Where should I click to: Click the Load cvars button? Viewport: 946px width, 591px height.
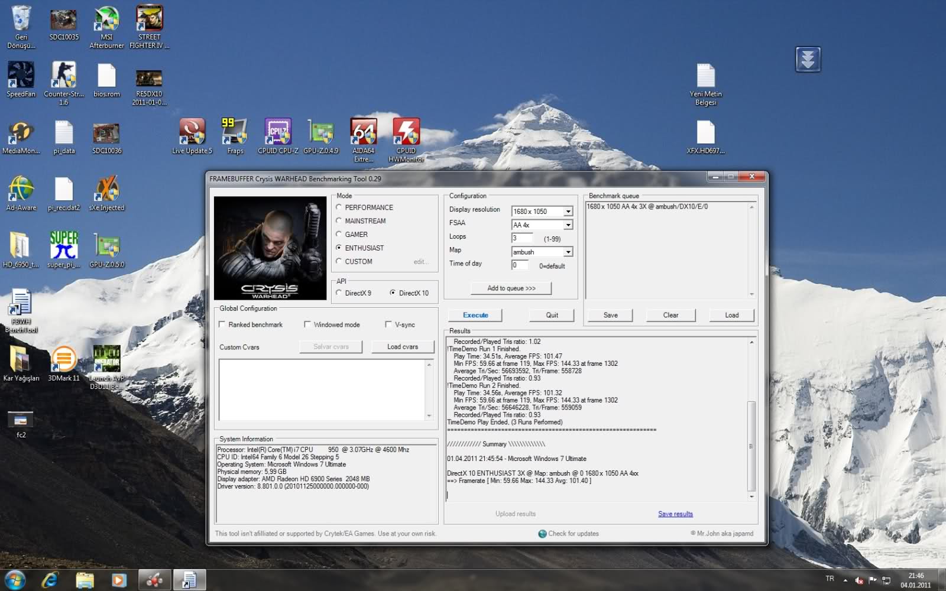(x=403, y=347)
